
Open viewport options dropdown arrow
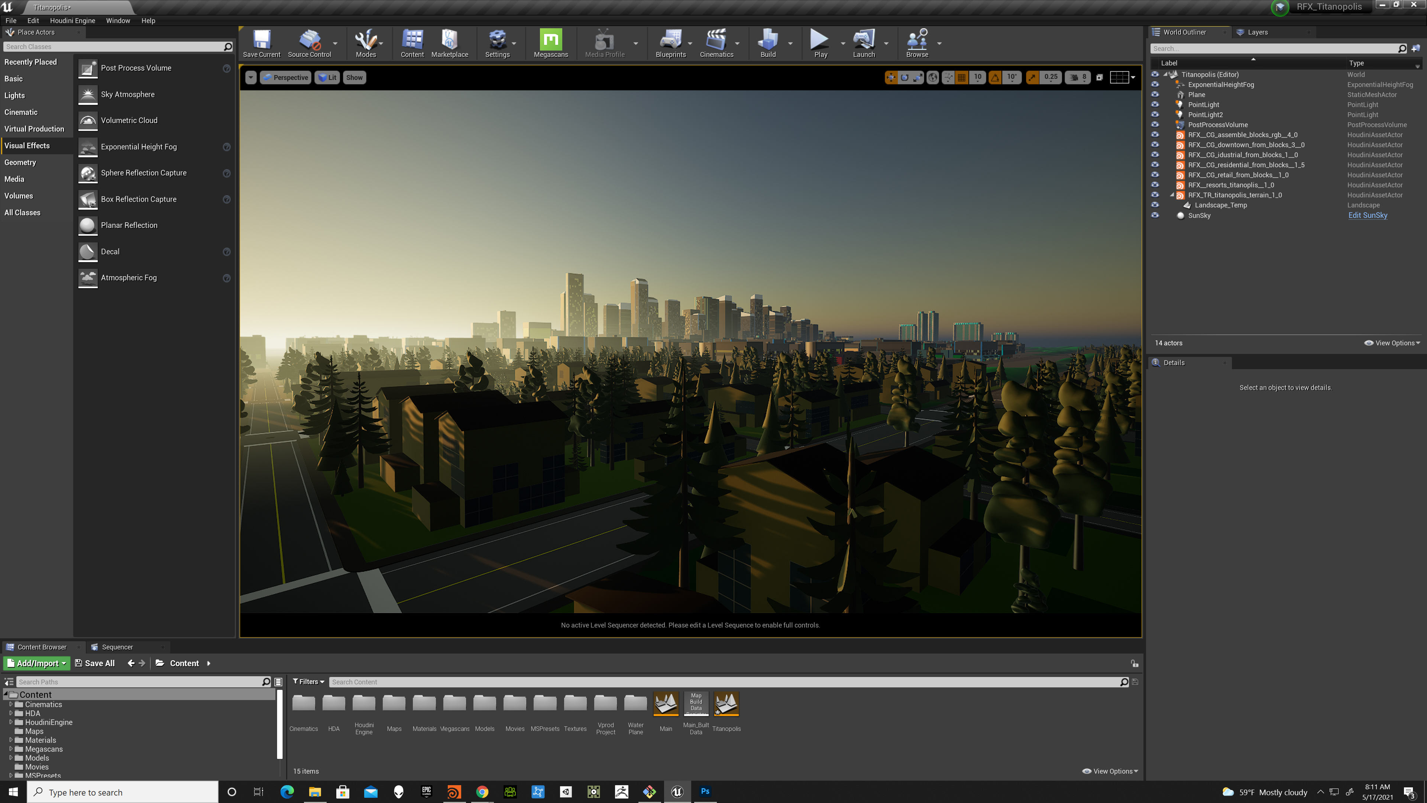[x=251, y=78]
